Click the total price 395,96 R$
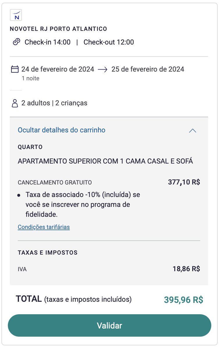220x348 pixels. click(x=183, y=300)
